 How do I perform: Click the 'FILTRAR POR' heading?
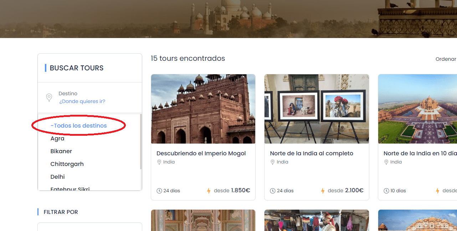tap(61, 212)
